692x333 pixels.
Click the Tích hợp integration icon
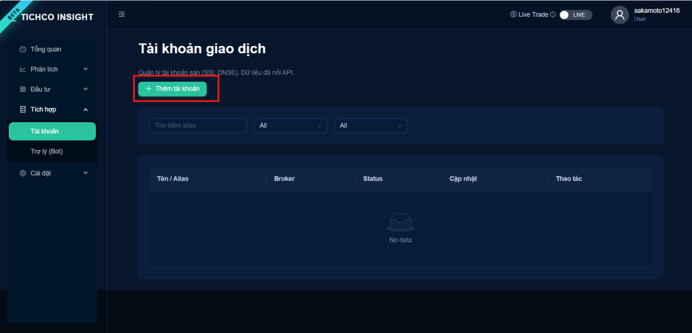coord(23,109)
